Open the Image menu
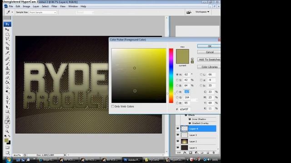The width and height of the screenshot is (291, 163). (26, 6)
